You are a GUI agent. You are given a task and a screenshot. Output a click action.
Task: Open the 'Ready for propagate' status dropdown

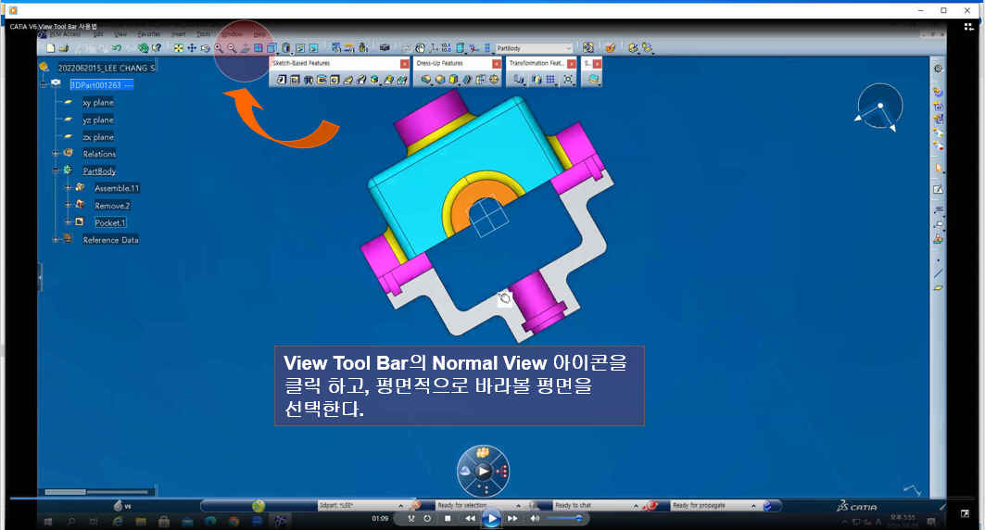pos(753,506)
